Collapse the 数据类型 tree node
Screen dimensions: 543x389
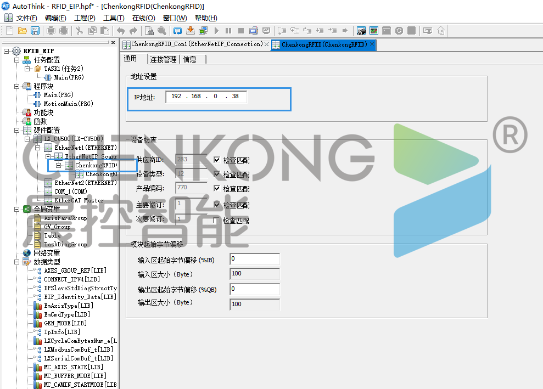pos(16,262)
